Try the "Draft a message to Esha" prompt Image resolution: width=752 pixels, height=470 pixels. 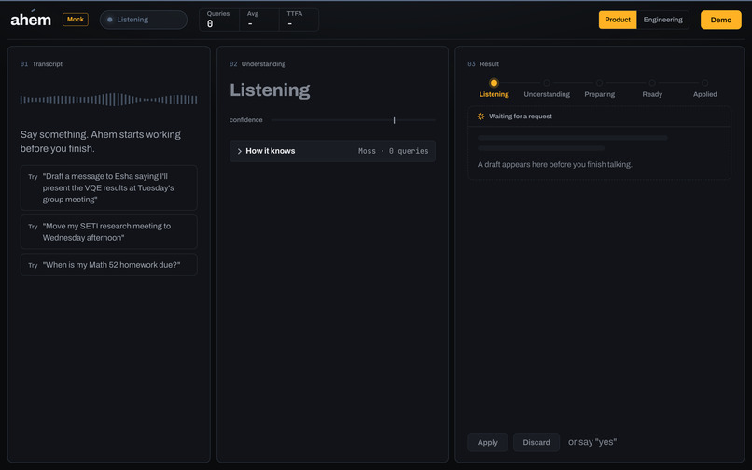109,187
